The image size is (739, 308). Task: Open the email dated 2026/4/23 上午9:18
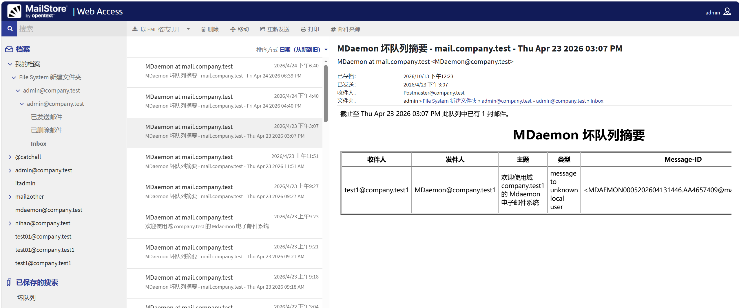(x=225, y=283)
